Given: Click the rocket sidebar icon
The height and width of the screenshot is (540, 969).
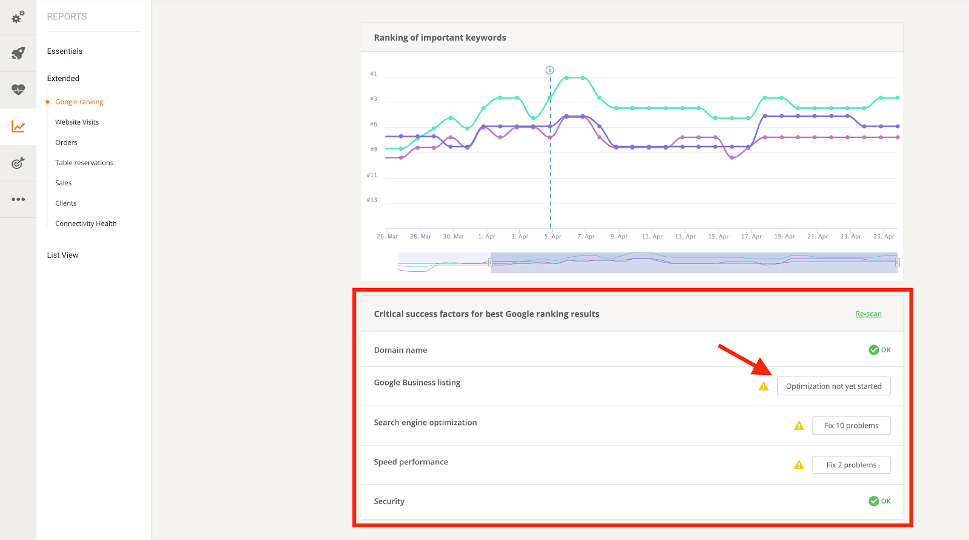Looking at the screenshot, I should [x=18, y=53].
